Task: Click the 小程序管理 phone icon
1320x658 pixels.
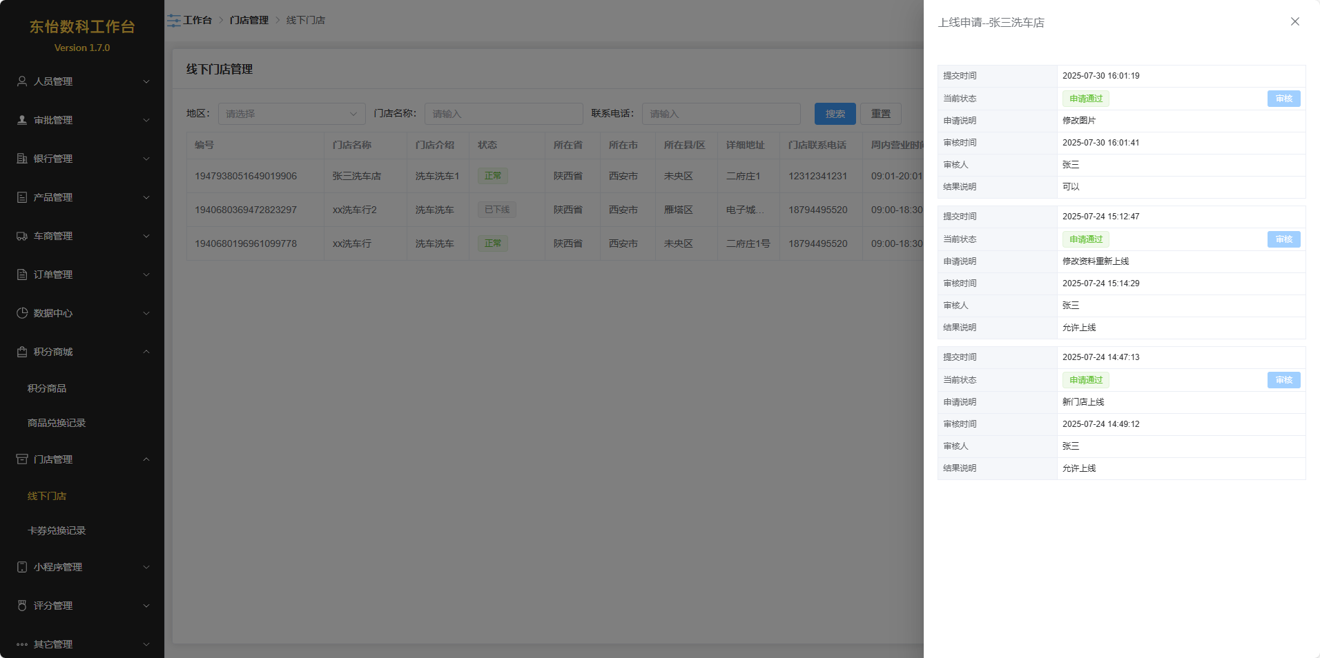Action: 22,567
